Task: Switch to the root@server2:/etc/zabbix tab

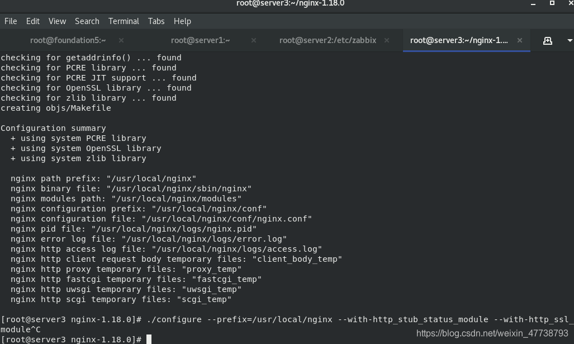Action: point(328,40)
